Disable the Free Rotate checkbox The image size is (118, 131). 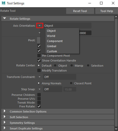(39, 106)
